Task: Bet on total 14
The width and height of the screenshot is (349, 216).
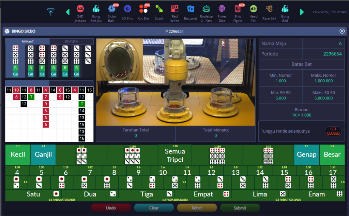Action: click(x=260, y=171)
